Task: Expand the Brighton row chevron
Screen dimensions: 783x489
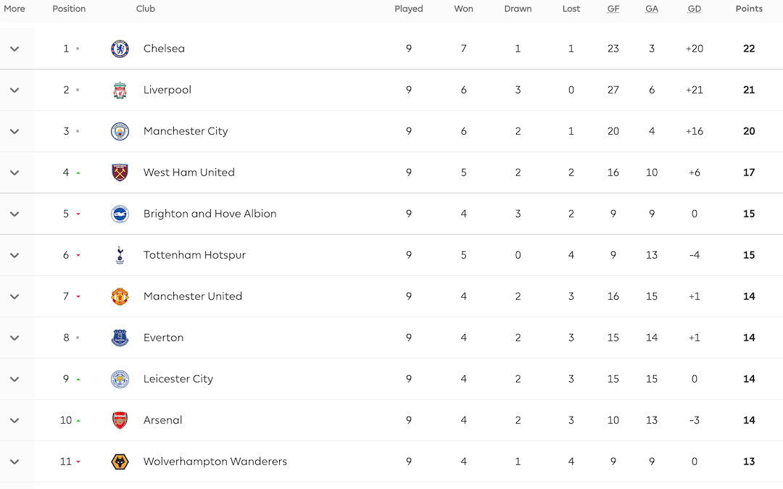Action: pos(14,214)
